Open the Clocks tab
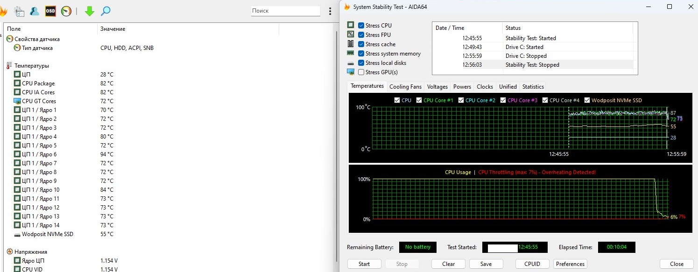Viewport: 698px width, 272px height. (x=485, y=87)
